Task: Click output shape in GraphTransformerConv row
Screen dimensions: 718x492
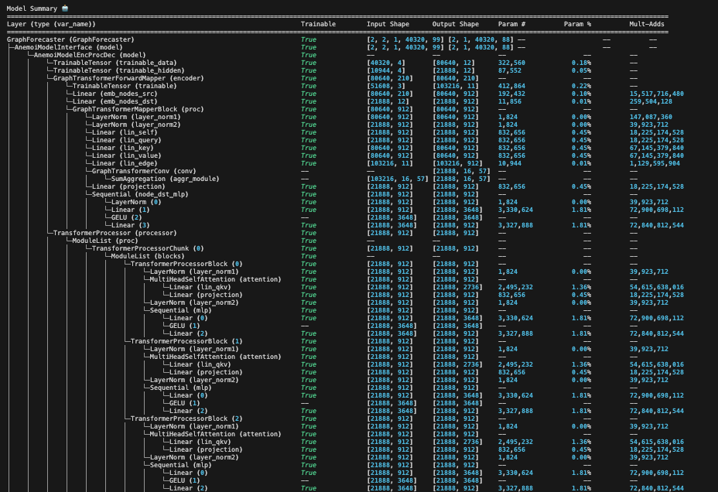Action: (x=461, y=172)
